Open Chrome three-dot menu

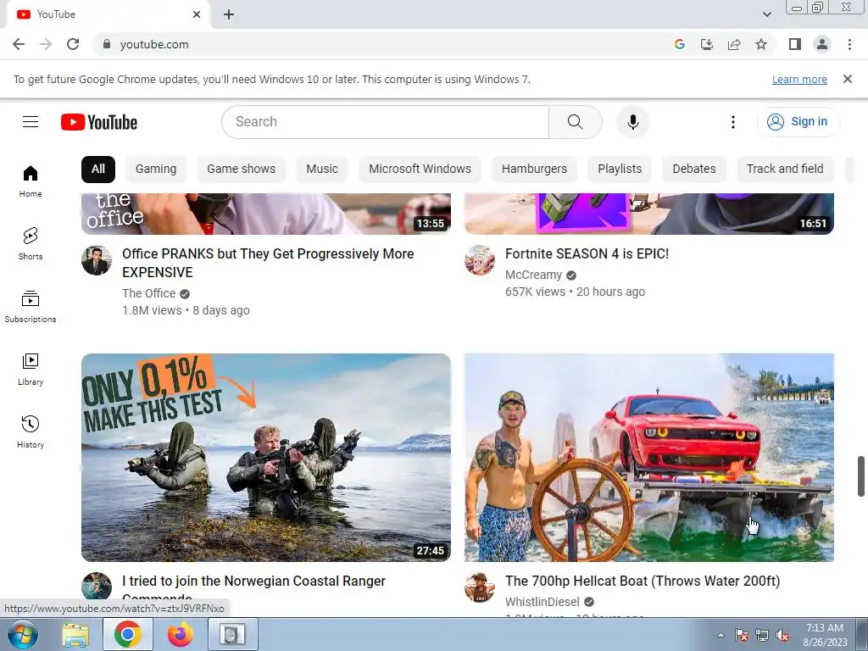(849, 44)
